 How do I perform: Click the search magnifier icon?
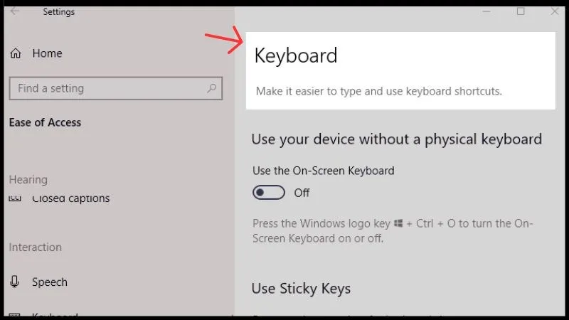(211, 89)
